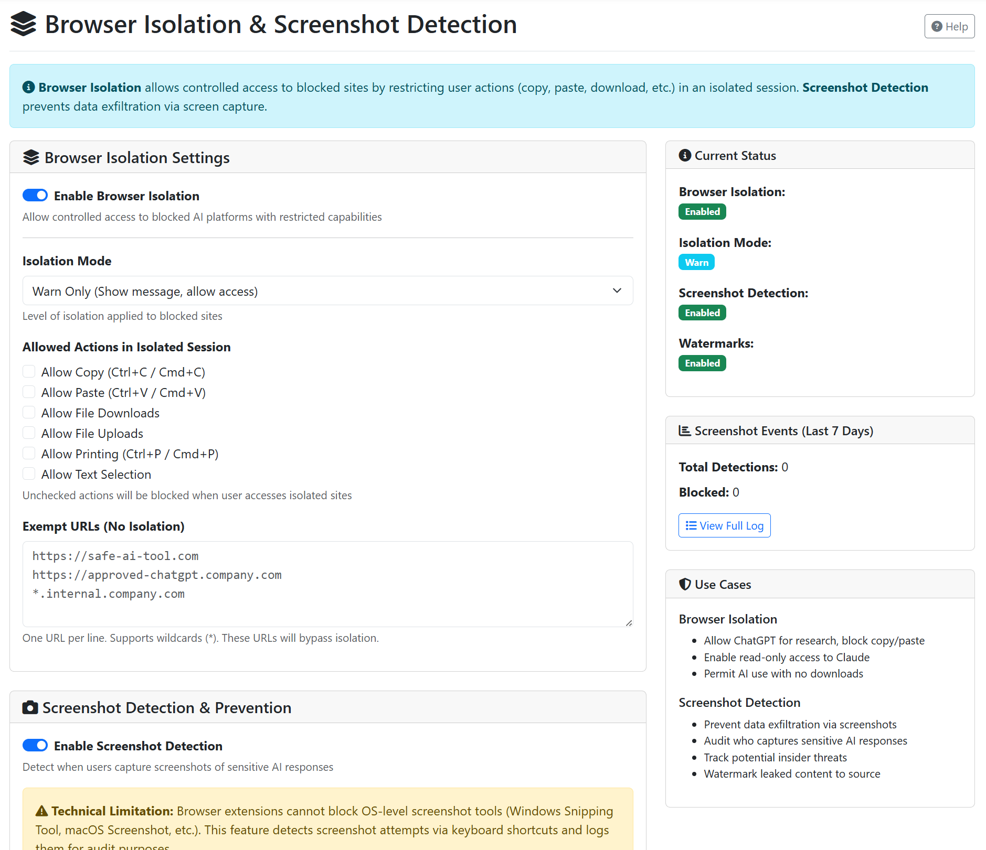Image resolution: width=986 pixels, height=850 pixels.
Task: Click the layers icon on Browser Isolation Settings header
Action: click(x=31, y=157)
